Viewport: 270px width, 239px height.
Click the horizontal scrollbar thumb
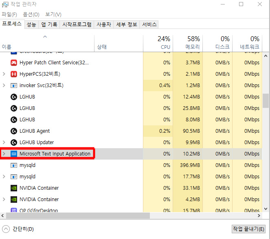click(x=78, y=215)
